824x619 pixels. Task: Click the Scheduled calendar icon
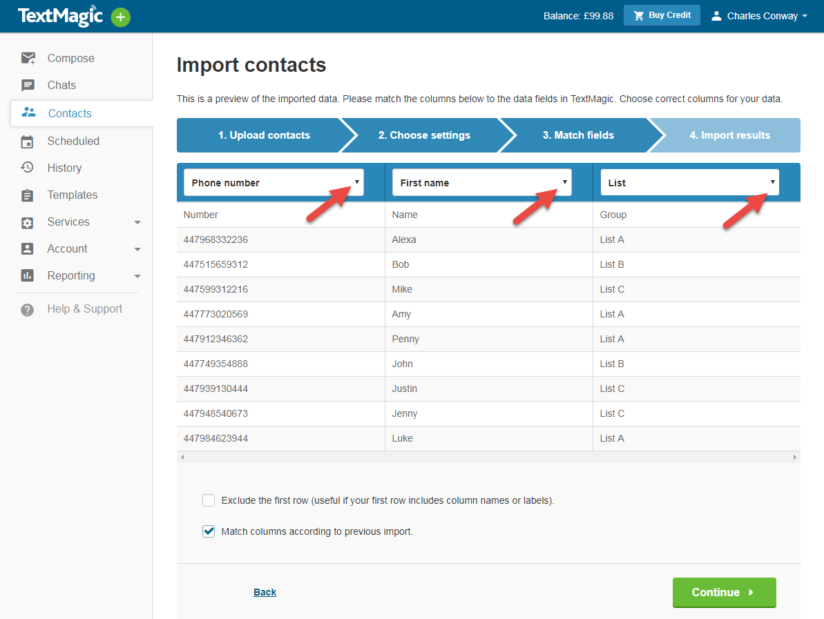tap(28, 141)
